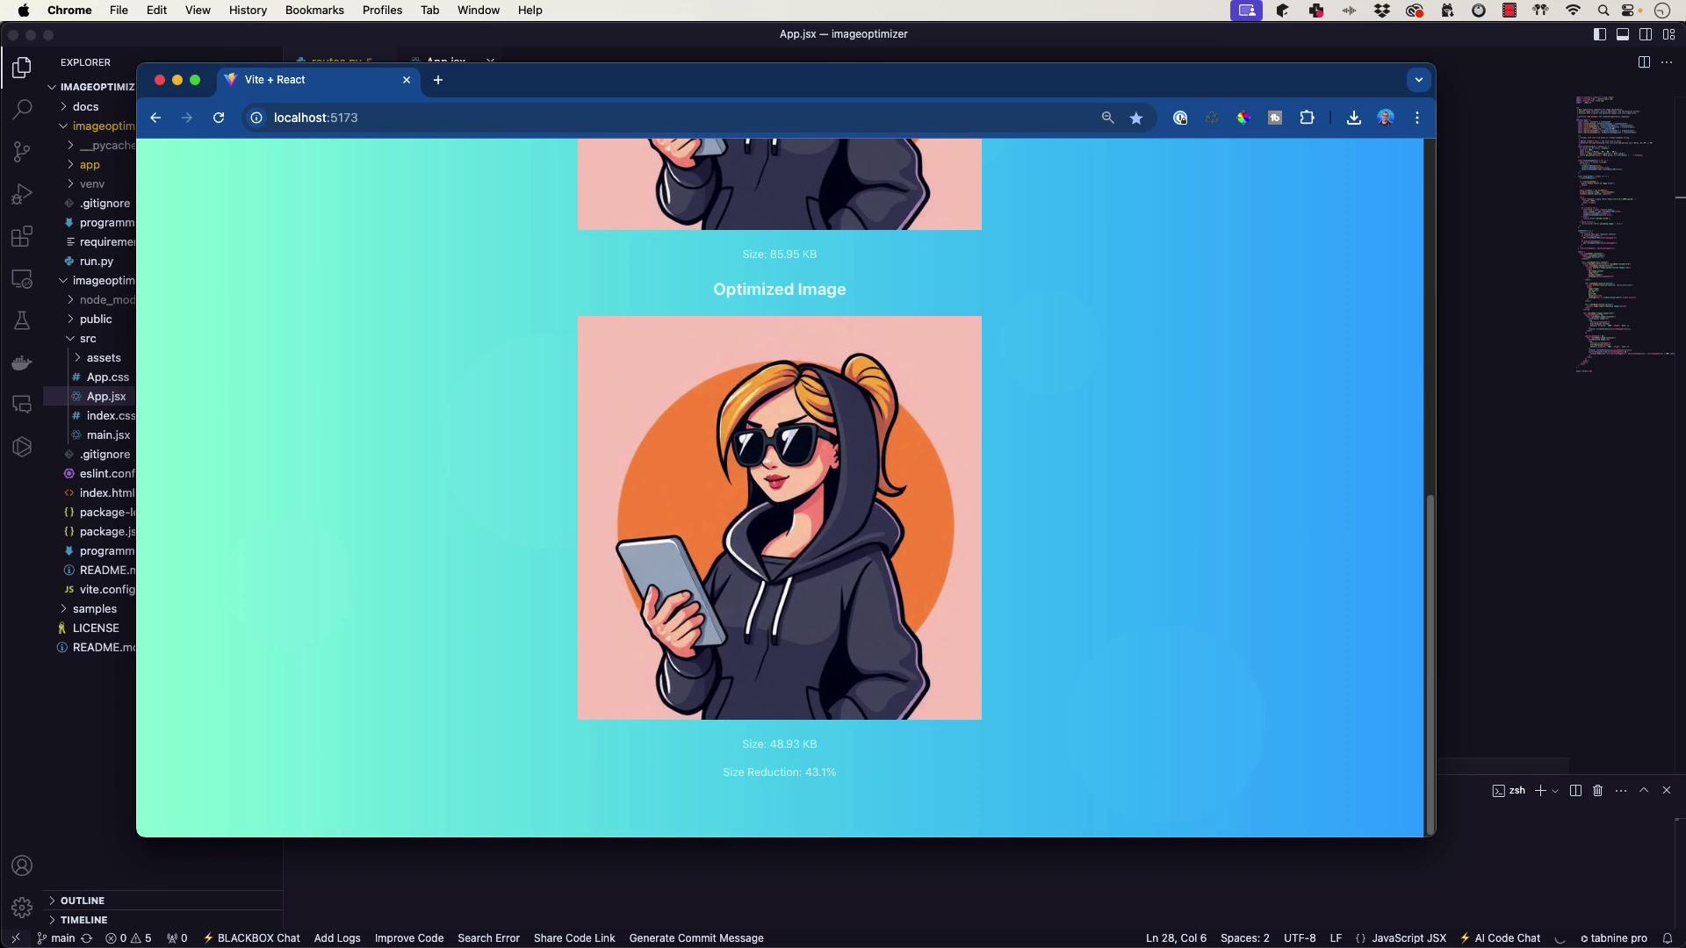Toggle bottom panel layout button

coord(1623,34)
